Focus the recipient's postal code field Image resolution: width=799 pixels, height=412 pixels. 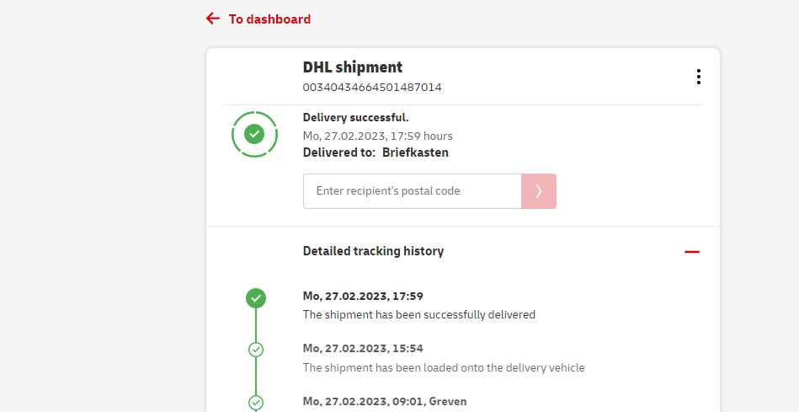tap(413, 191)
